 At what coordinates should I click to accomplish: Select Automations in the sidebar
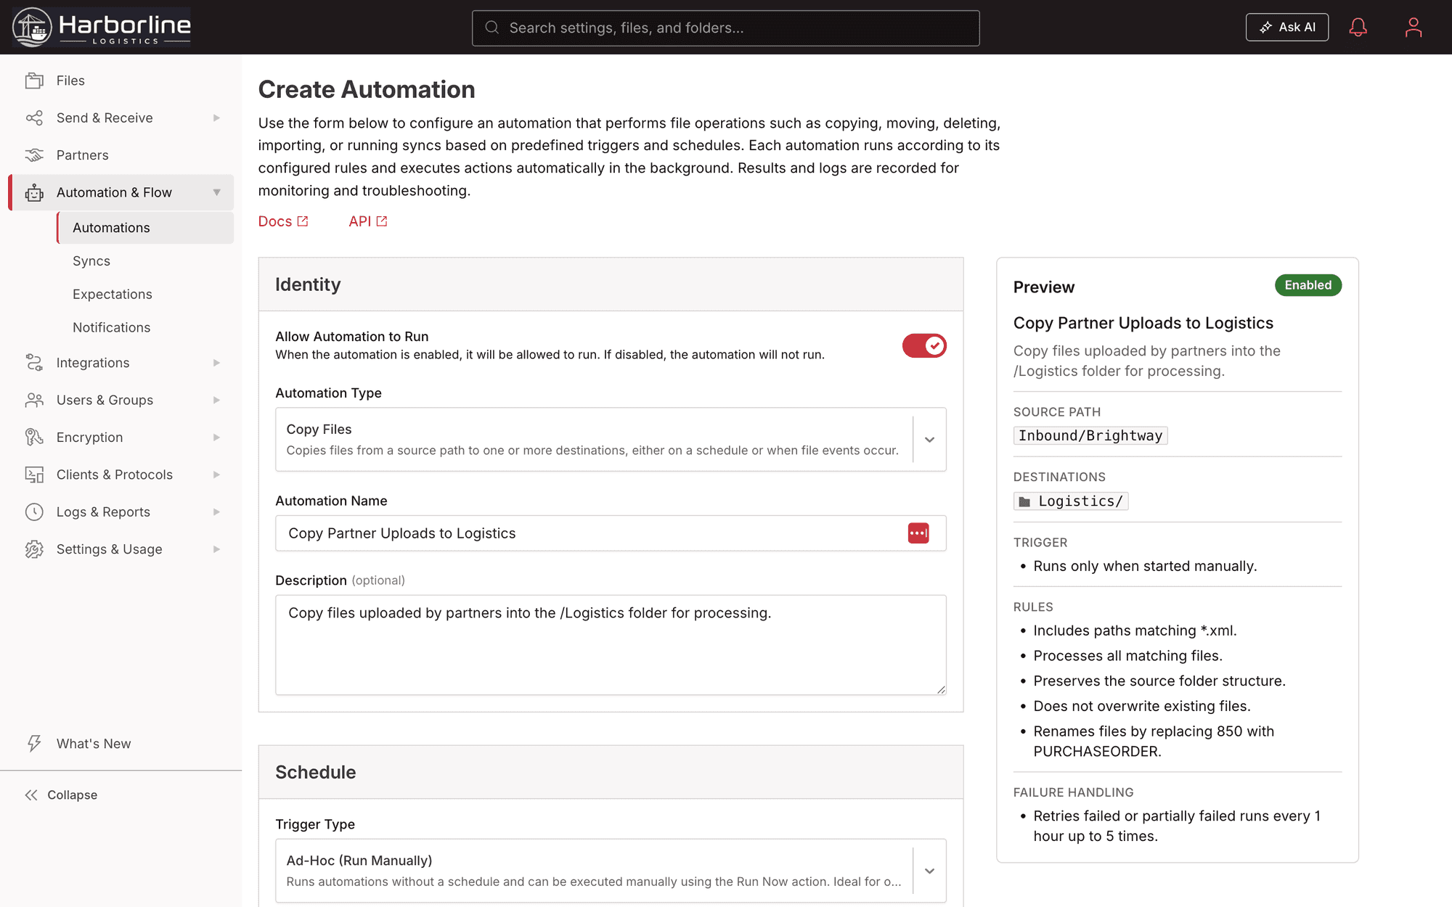click(145, 228)
